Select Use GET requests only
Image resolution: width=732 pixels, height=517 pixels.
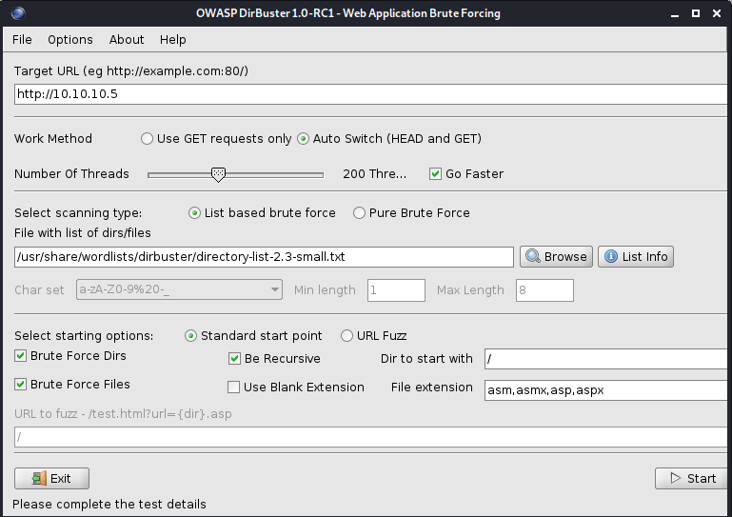(x=147, y=139)
